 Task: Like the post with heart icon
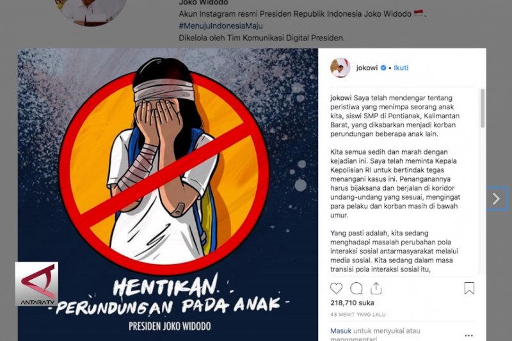[x=337, y=288]
